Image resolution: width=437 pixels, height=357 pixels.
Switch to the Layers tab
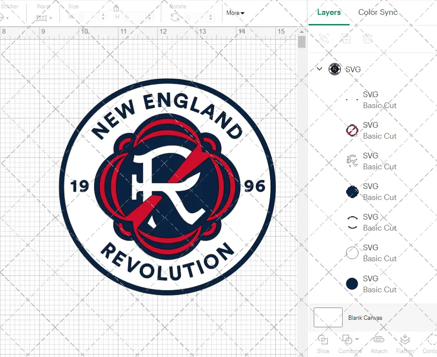pos(329,12)
